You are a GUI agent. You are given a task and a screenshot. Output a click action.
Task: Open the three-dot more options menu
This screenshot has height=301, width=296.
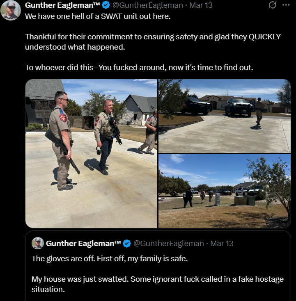point(286,5)
